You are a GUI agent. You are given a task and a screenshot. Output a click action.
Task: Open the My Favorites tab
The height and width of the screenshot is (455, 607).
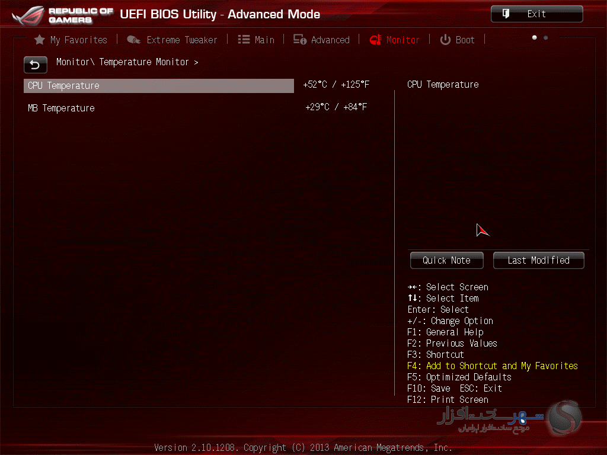tap(79, 40)
